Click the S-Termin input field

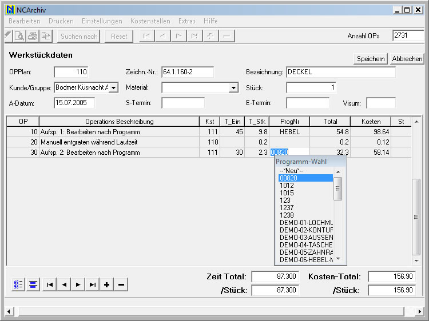coord(183,103)
